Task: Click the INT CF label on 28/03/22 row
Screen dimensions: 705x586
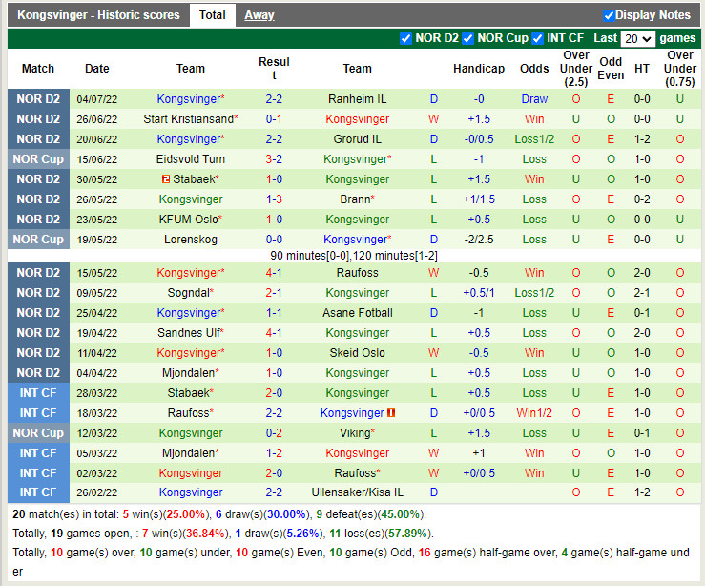Action: click(38, 393)
